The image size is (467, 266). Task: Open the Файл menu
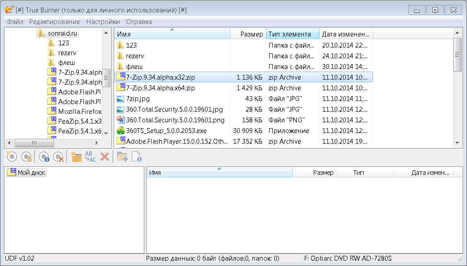click(x=15, y=22)
